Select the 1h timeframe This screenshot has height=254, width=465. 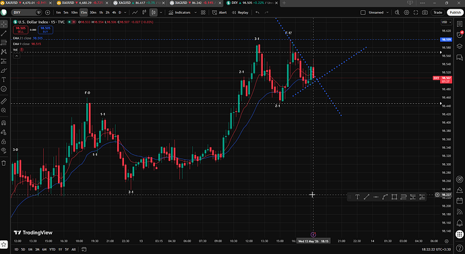tap(101, 12)
